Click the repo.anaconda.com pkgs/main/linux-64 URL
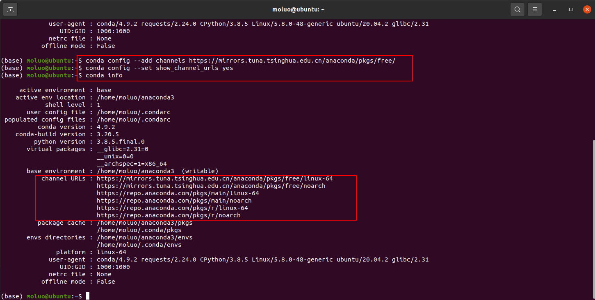 tap(178, 193)
